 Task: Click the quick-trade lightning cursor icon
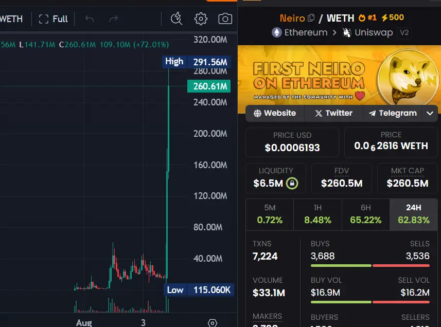177,19
